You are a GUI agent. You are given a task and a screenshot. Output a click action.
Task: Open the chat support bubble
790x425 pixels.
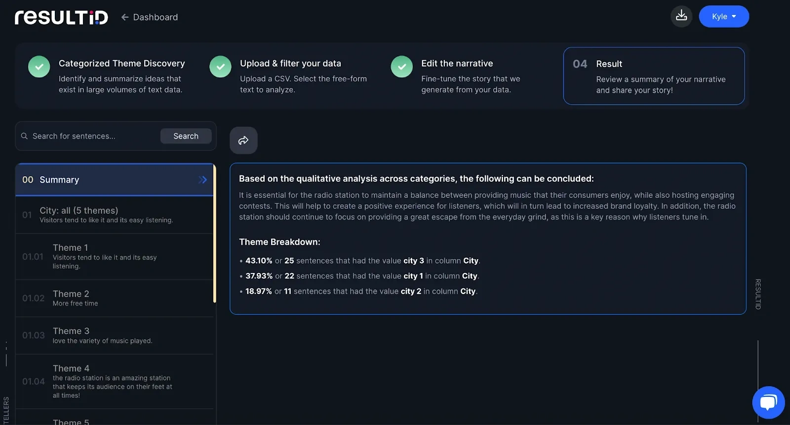click(x=768, y=402)
